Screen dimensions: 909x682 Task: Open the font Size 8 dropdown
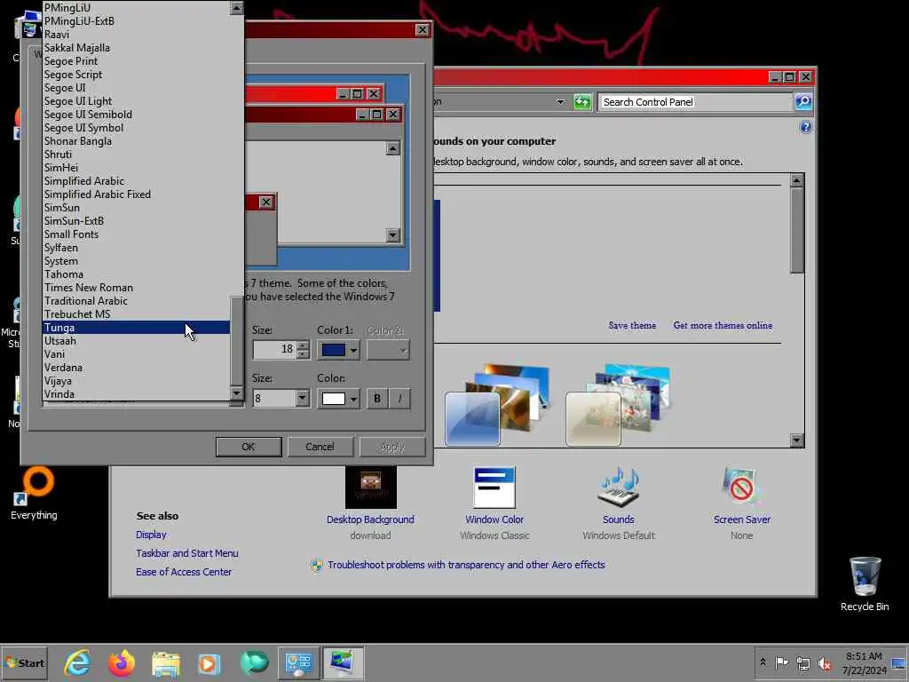pyautogui.click(x=302, y=399)
